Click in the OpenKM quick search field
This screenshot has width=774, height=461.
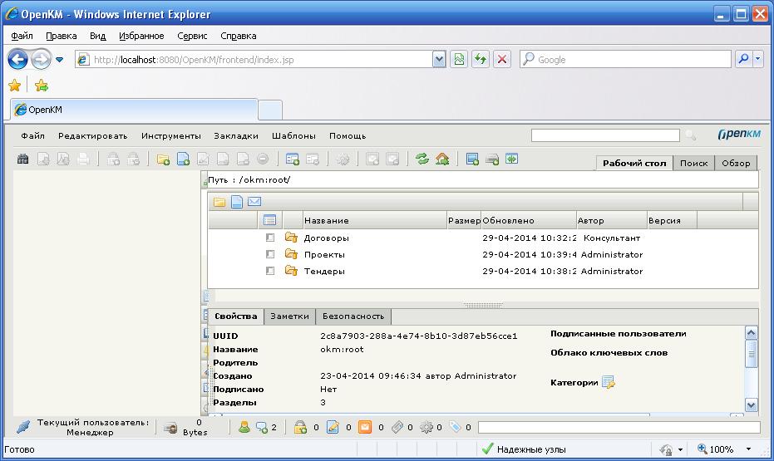point(605,135)
